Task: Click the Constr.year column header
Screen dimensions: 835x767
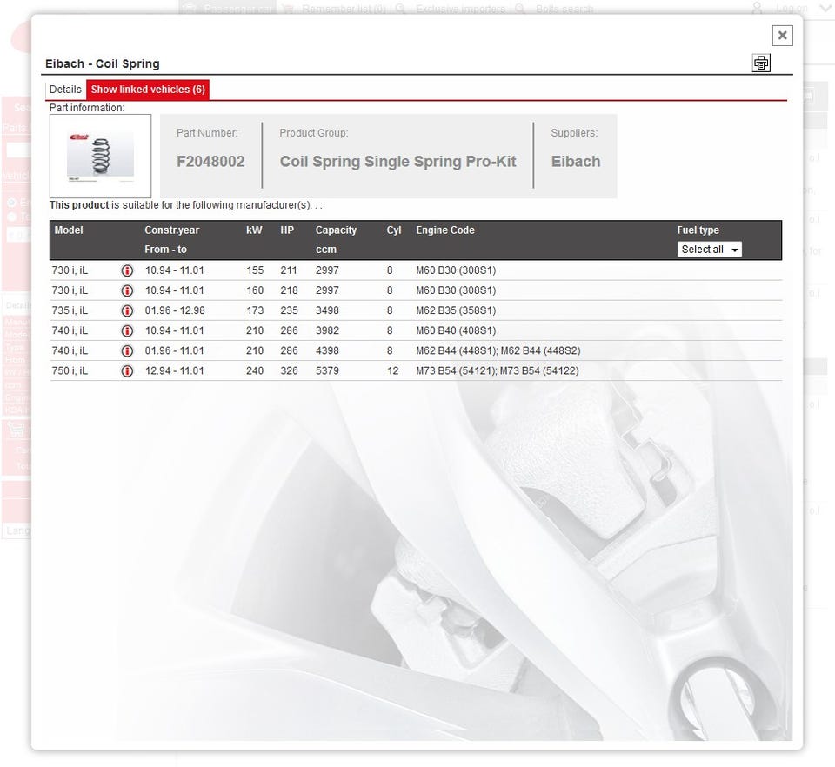Action: pos(171,230)
